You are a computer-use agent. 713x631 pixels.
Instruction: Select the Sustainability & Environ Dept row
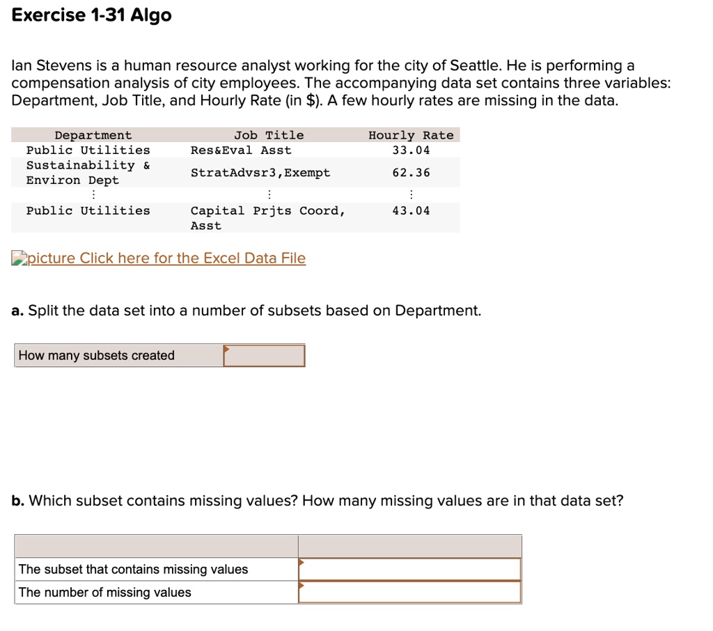click(x=88, y=172)
